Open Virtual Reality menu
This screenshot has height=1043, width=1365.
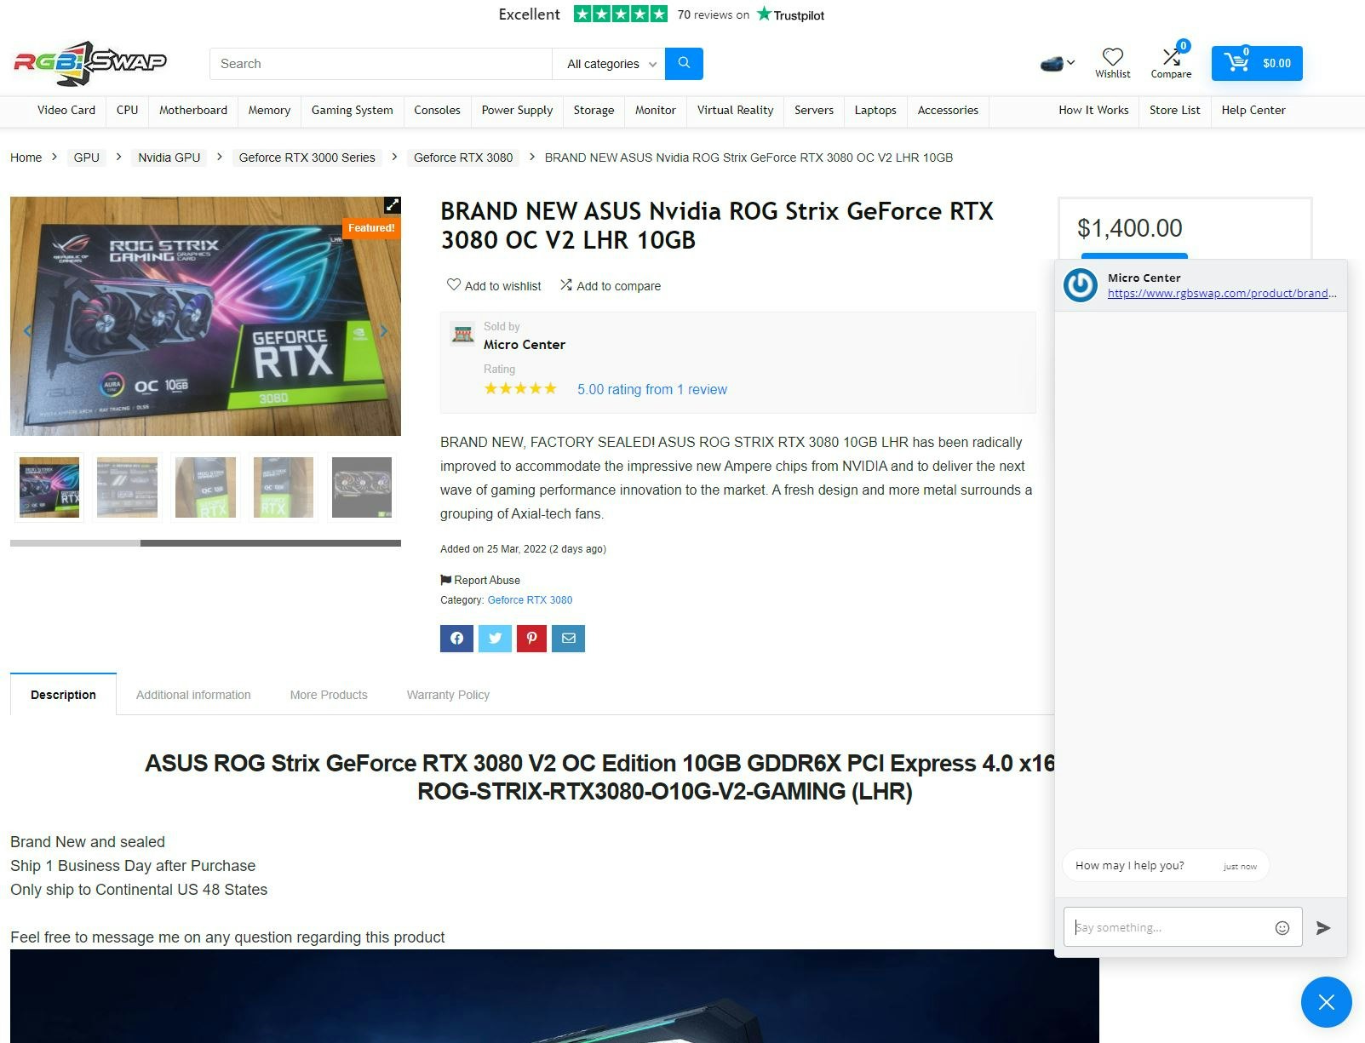click(735, 111)
